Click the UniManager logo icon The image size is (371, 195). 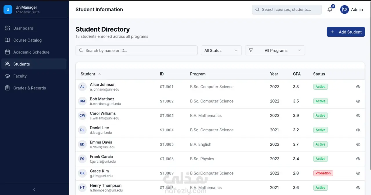pos(8,10)
